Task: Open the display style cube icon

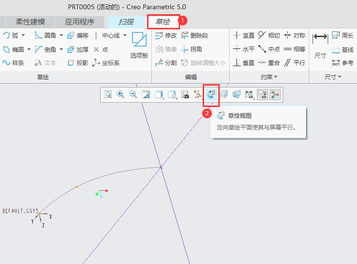Action: (159, 95)
